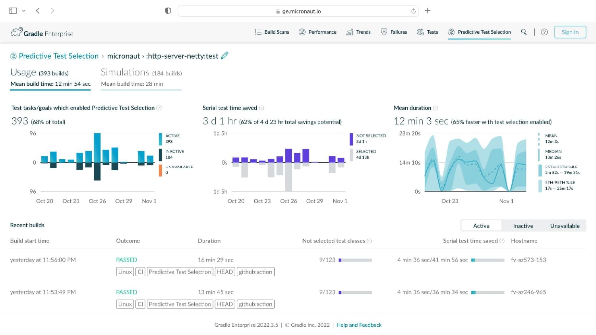Go to the Failures page
Viewport: 596px width, 335px height.
(394, 32)
